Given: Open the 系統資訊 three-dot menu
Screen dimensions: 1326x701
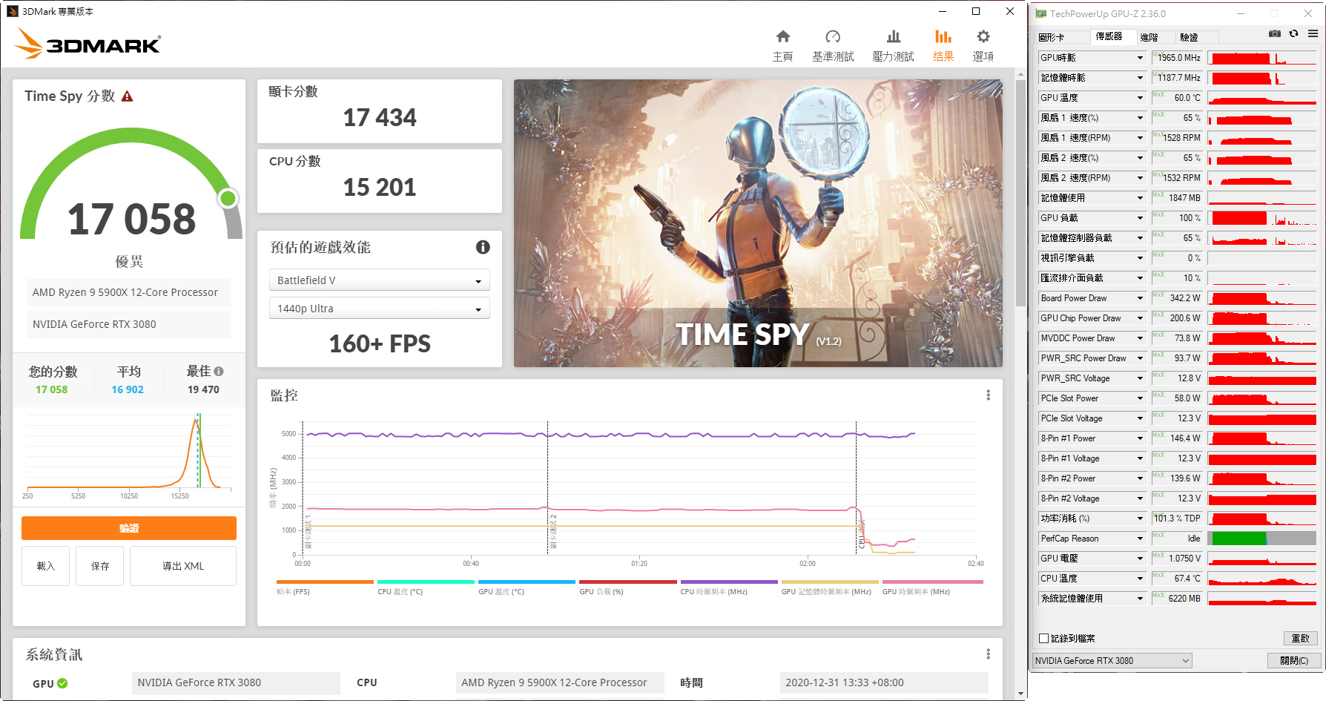Looking at the screenshot, I should tap(988, 654).
